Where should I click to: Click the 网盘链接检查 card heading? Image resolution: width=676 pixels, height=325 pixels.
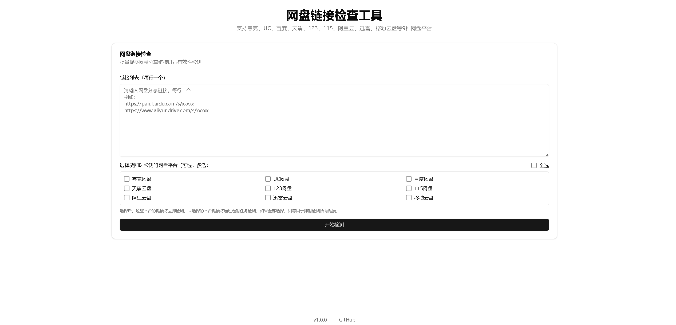[x=135, y=54]
